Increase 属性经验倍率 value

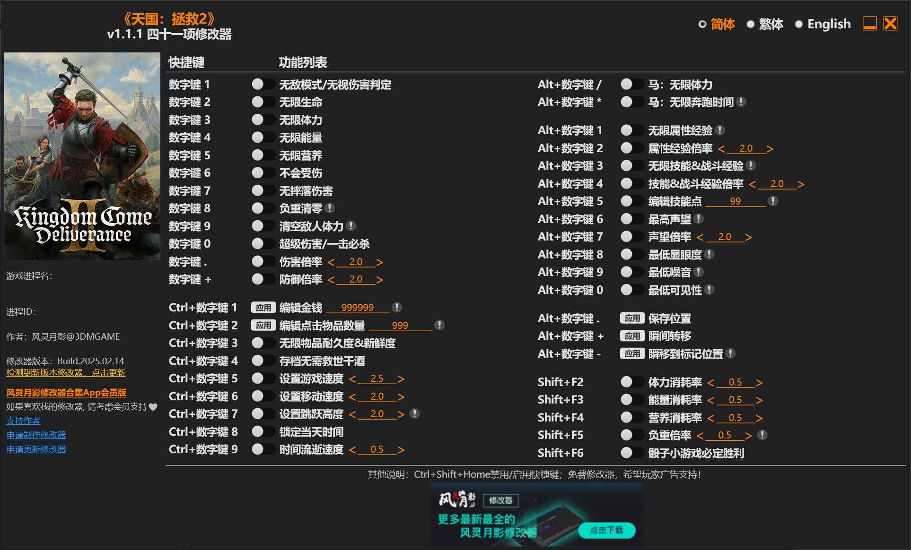[771, 148]
